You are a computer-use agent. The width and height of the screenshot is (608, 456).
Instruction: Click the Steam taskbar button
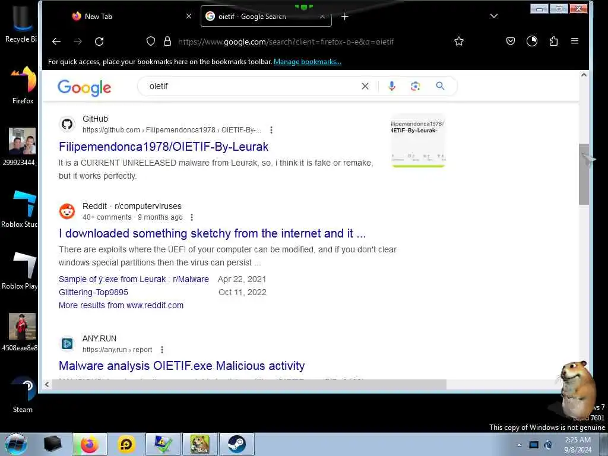point(236,444)
